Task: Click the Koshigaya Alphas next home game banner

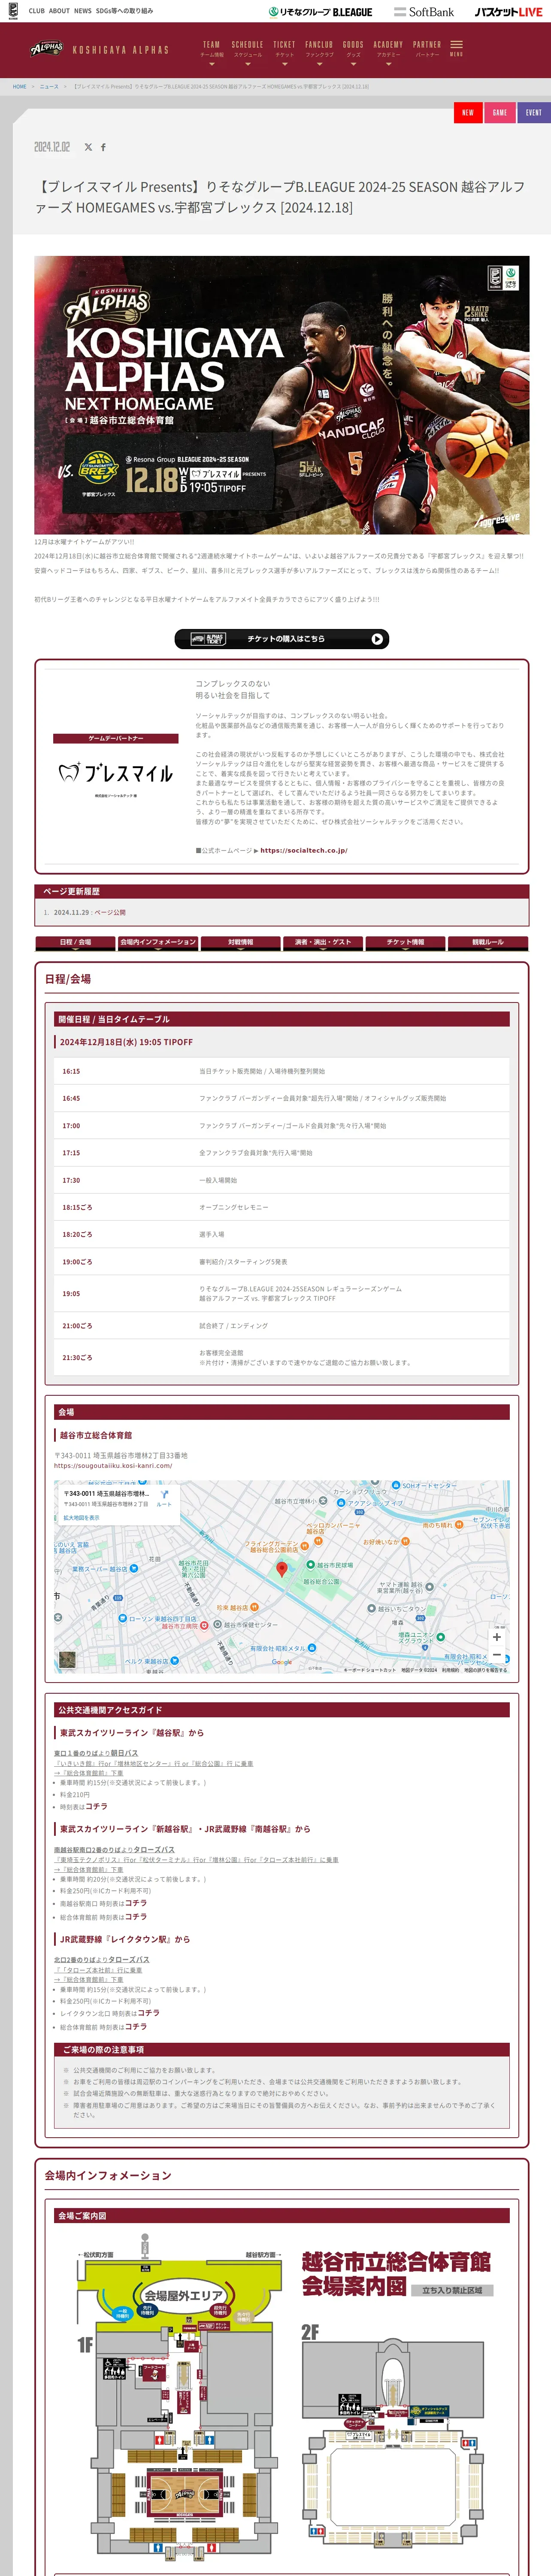Action: pos(281,395)
